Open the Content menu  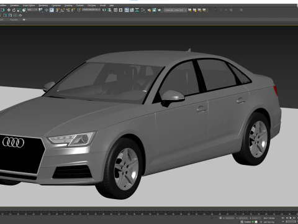80,6
